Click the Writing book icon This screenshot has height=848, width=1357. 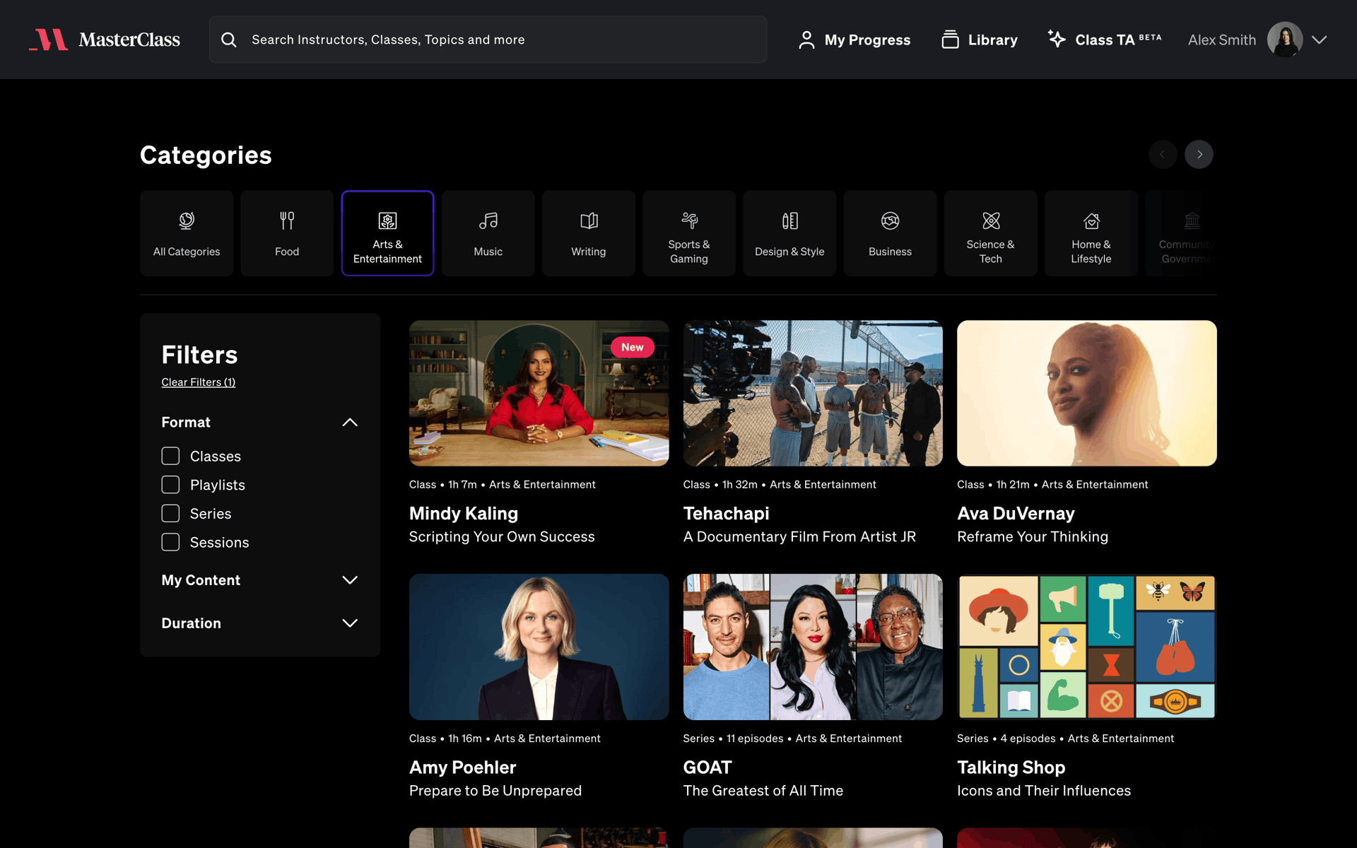tap(589, 221)
